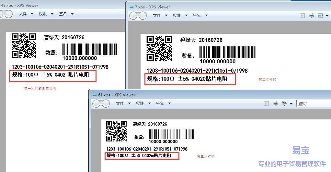Expand the 签名 dropdown arrow in 43.xps
This screenshot has width=331, height=172.
[72, 14]
